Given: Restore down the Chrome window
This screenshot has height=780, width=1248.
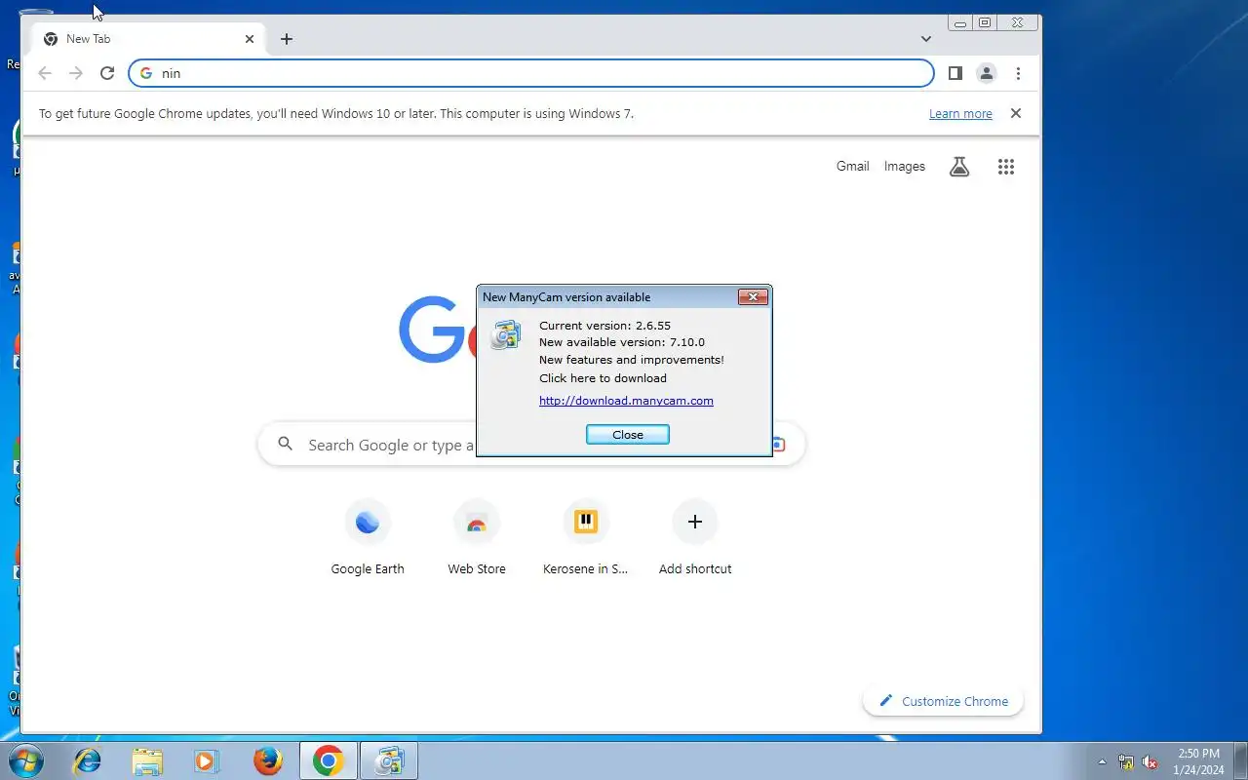Looking at the screenshot, I should click(984, 22).
